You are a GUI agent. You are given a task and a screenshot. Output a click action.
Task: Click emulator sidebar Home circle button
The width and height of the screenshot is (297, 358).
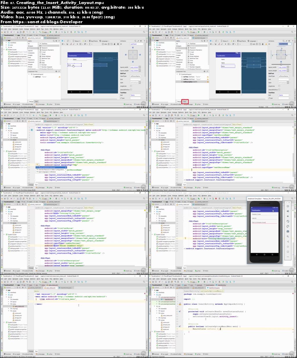(x=288, y=247)
